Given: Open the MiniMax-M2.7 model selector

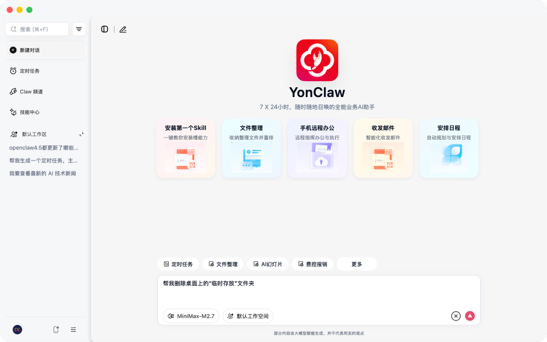Looking at the screenshot, I should [x=191, y=316].
